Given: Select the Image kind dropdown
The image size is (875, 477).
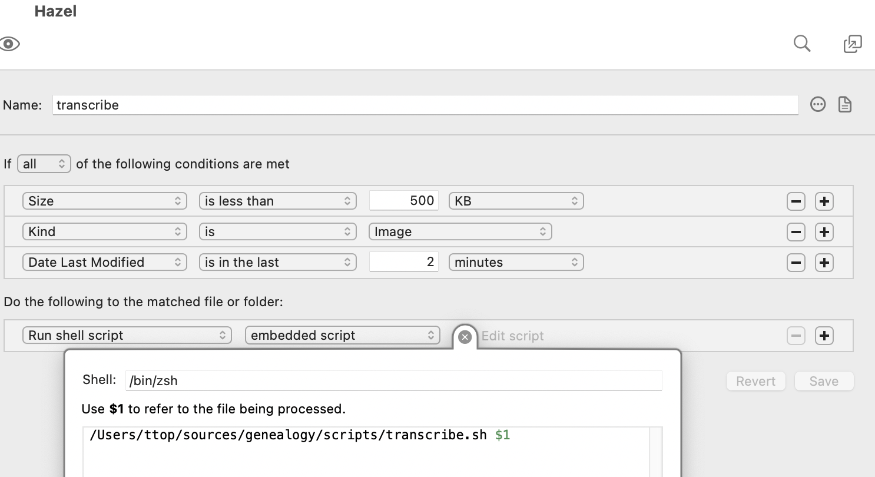Looking at the screenshot, I should pos(460,232).
